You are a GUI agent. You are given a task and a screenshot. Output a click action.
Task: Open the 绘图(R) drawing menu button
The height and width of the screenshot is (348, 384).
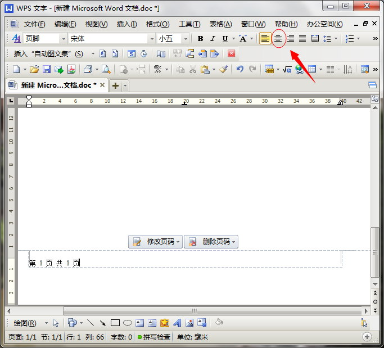click(25, 323)
